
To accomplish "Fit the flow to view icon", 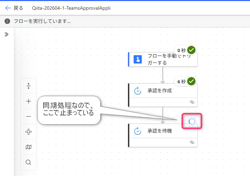I will [x=29, y=132].
